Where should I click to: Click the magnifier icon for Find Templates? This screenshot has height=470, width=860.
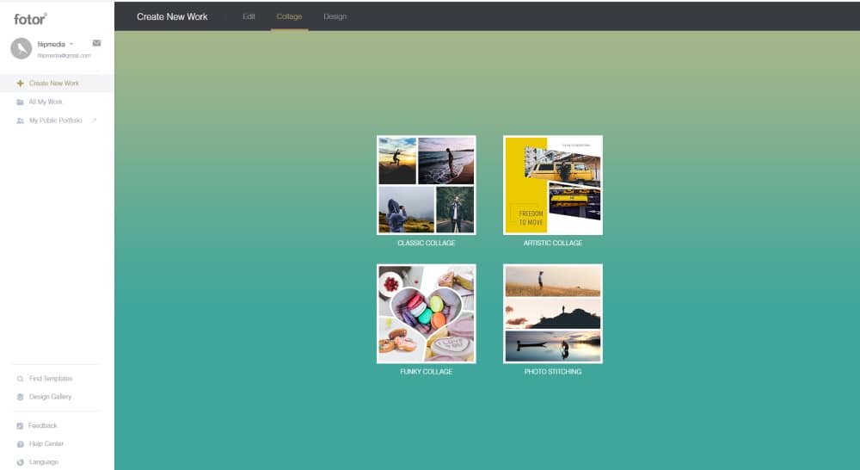coord(20,379)
